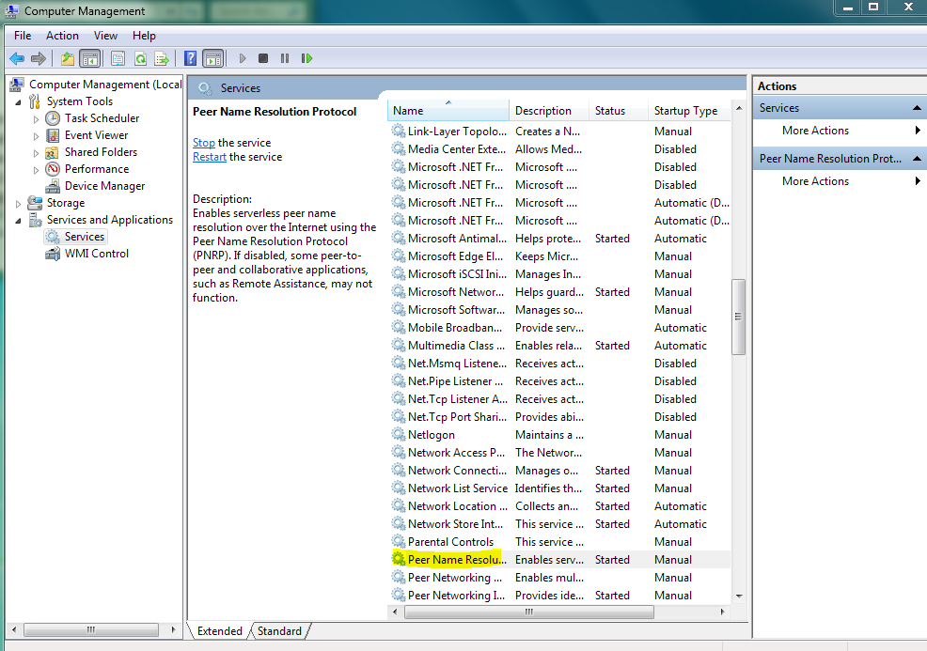Viewport: 927px width, 651px height.
Task: Select Performance icon in tree
Action: click(53, 169)
